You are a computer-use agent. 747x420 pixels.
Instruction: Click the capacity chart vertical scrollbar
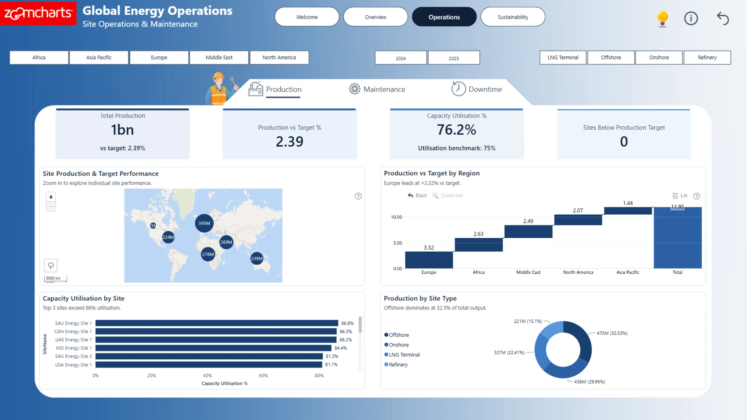click(360, 325)
